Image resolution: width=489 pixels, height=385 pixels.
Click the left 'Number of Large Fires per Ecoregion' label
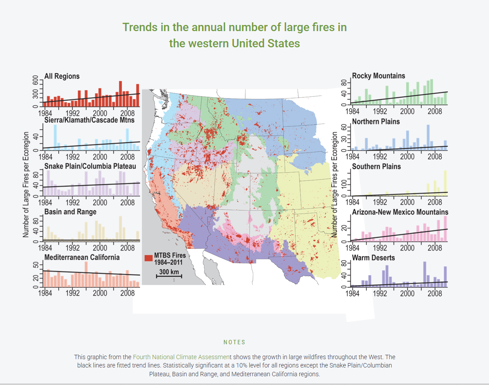25,184
